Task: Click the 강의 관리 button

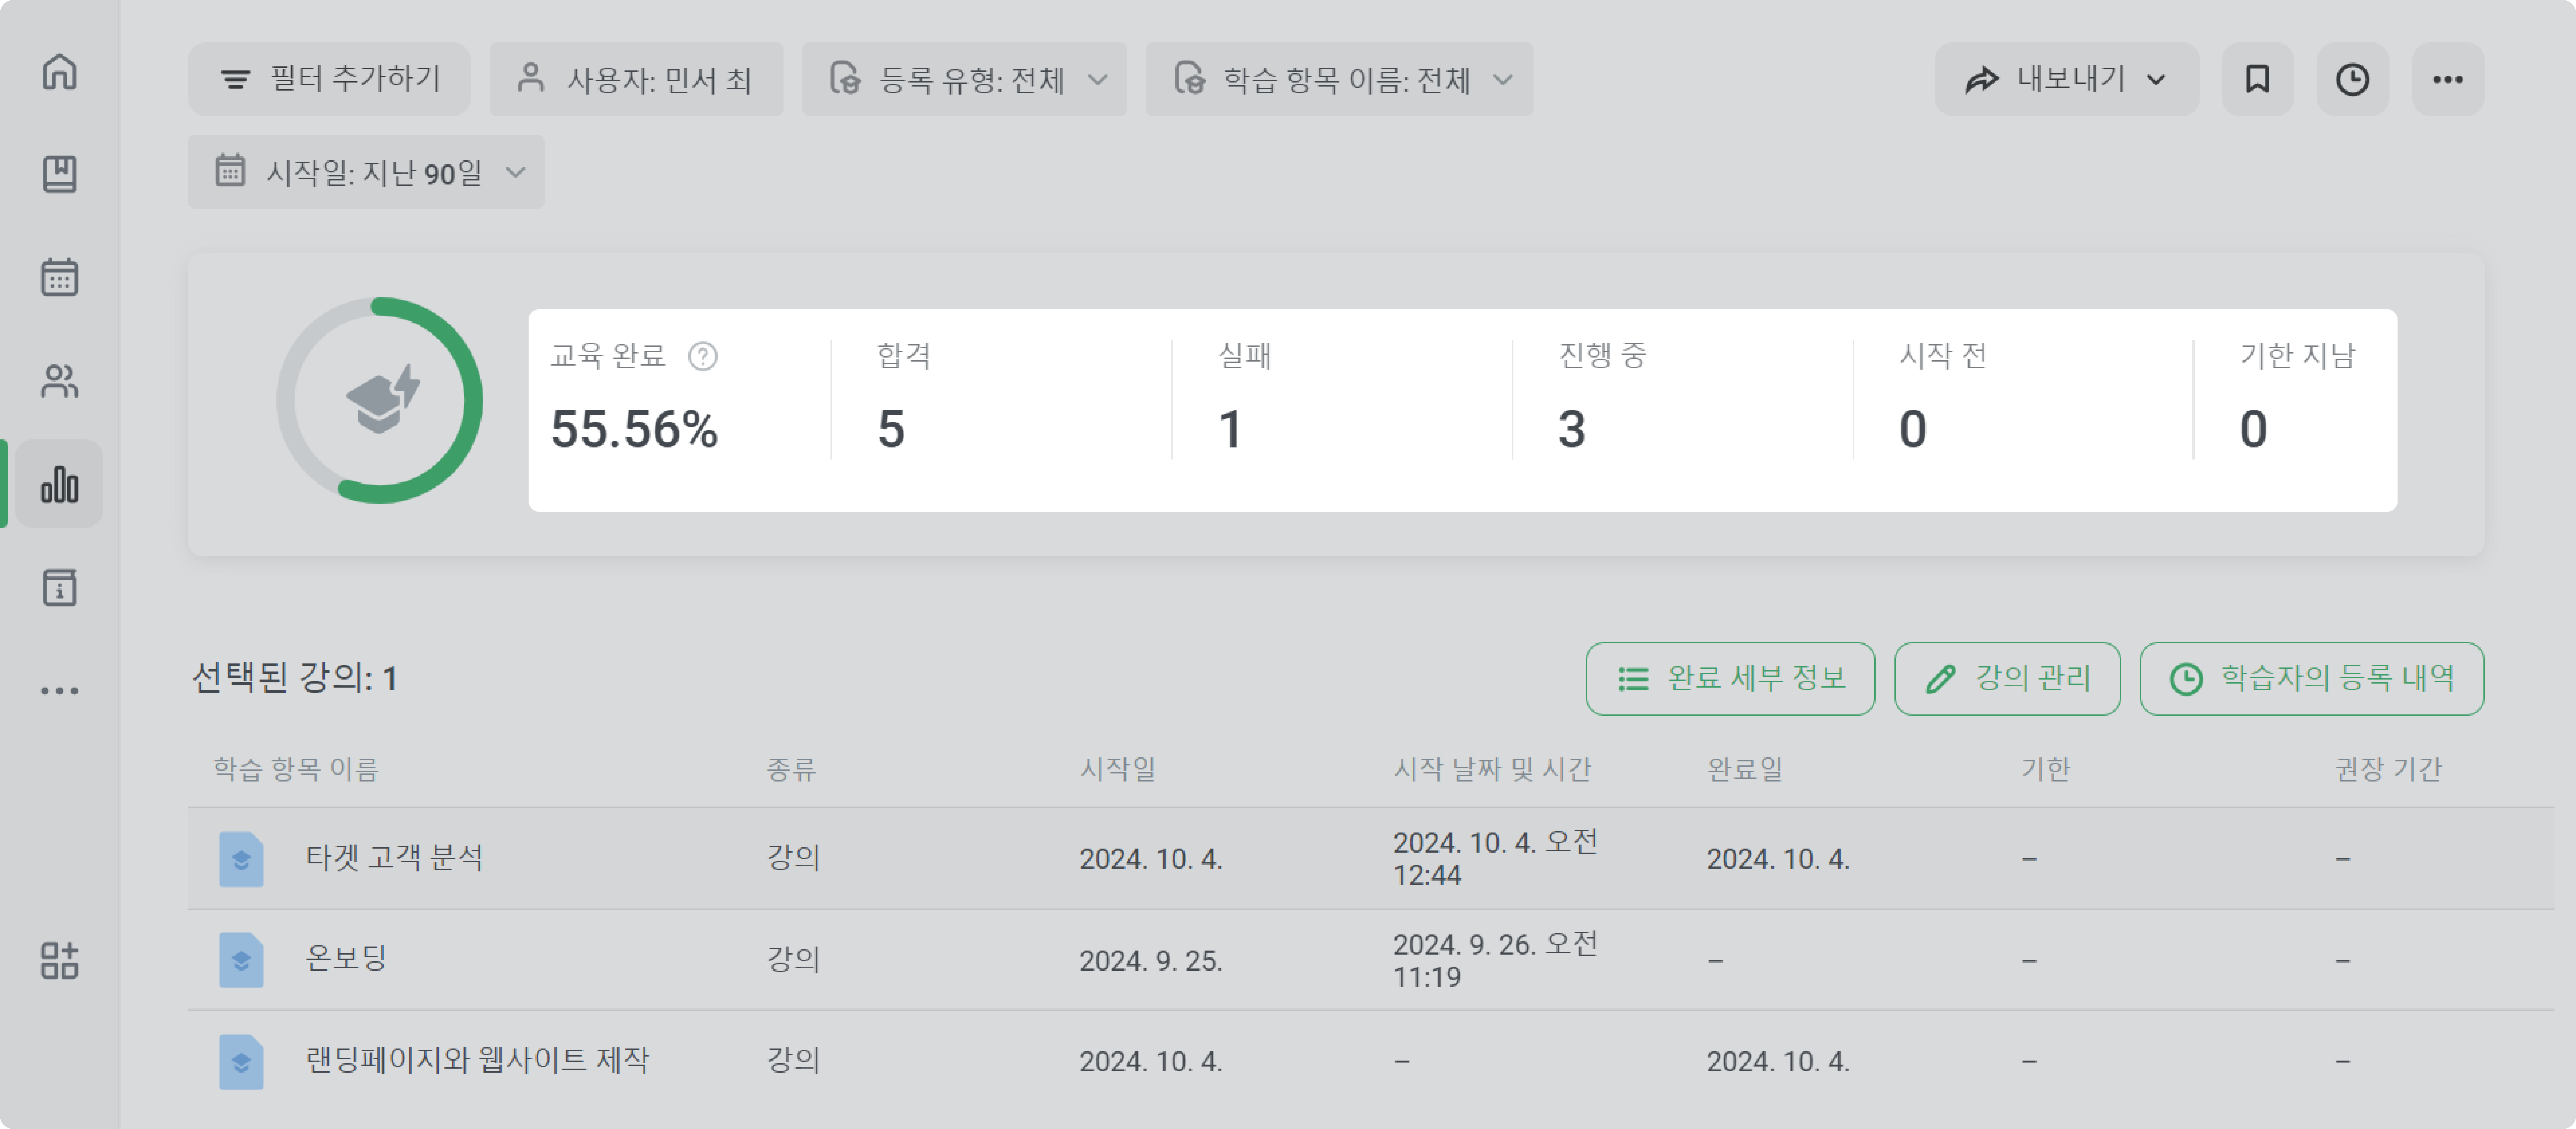Action: [2007, 678]
